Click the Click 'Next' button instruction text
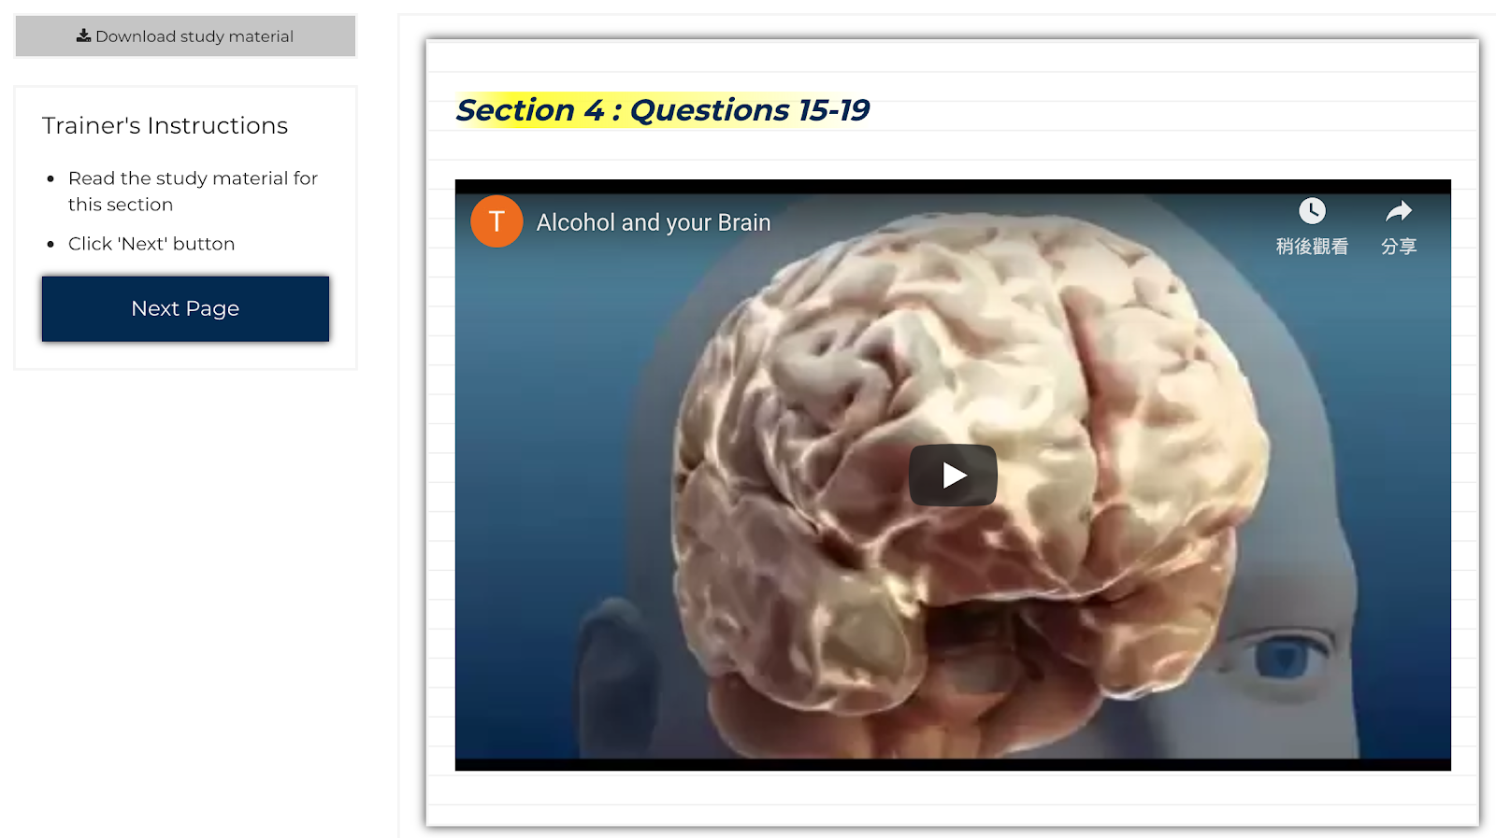This screenshot has width=1496, height=838. coord(151,244)
